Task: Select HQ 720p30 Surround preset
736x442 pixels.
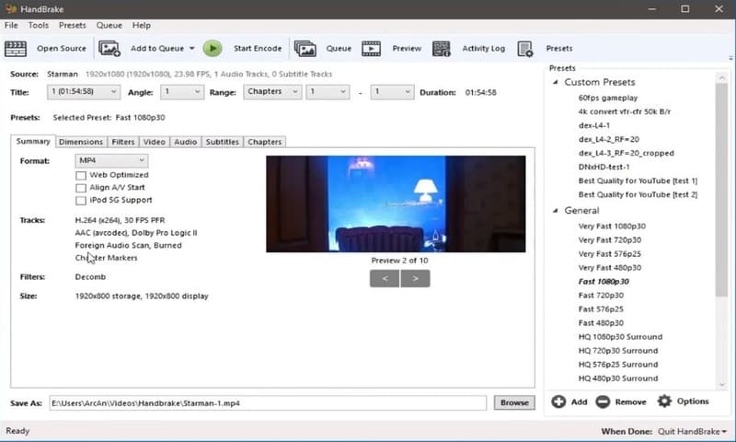Action: click(x=618, y=351)
